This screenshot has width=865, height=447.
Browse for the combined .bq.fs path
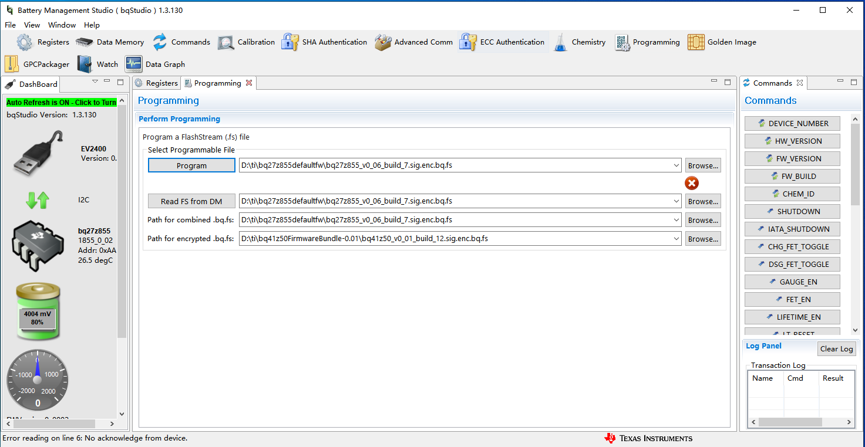[703, 220]
